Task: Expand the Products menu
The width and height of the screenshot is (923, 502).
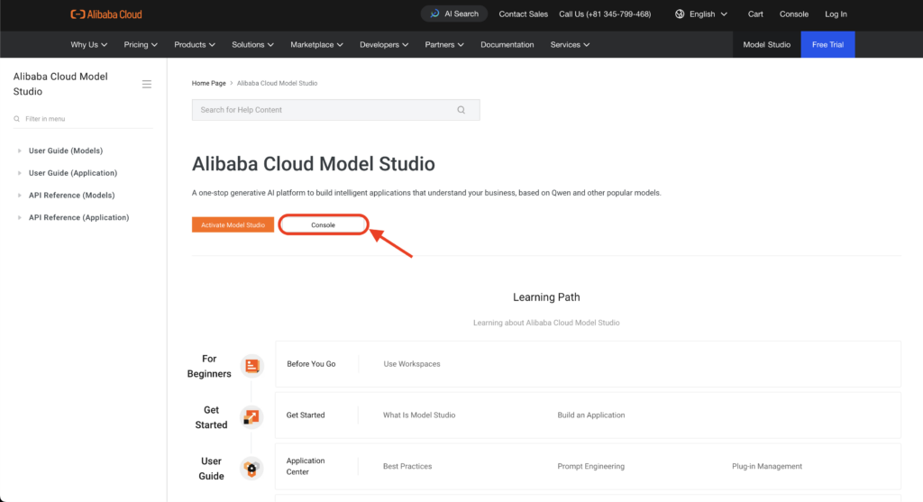Action: click(x=195, y=45)
